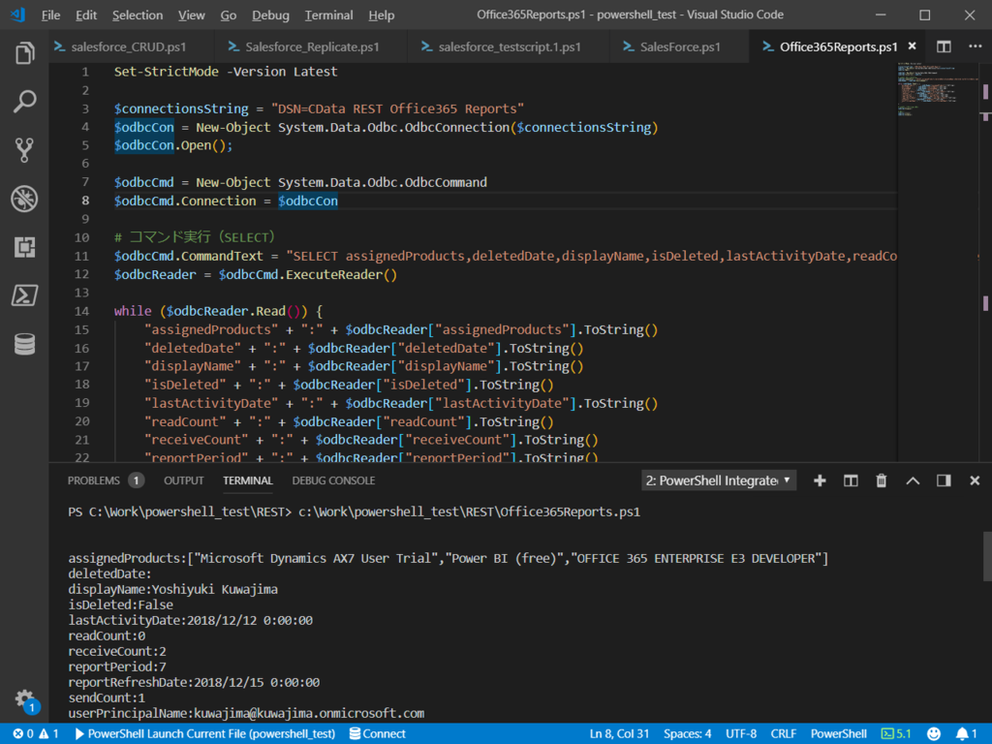Click the warnings count in status bar

49,734
